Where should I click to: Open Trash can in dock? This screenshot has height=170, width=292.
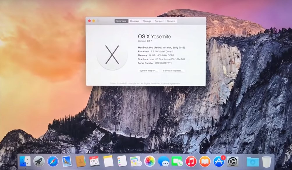267,162
